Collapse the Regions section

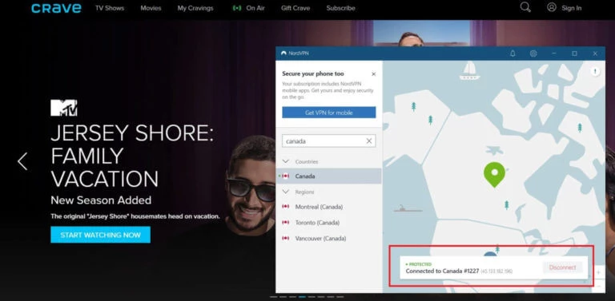(x=286, y=192)
